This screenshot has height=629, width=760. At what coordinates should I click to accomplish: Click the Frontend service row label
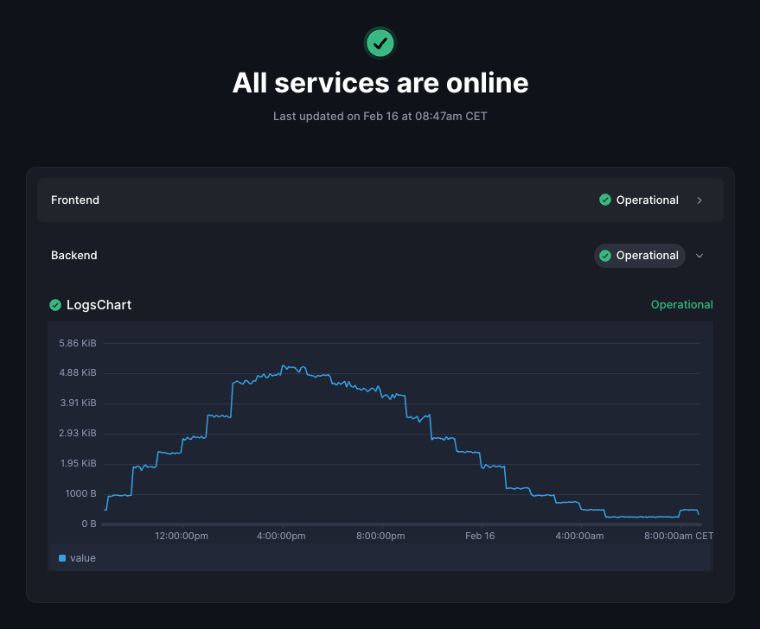[x=75, y=200]
